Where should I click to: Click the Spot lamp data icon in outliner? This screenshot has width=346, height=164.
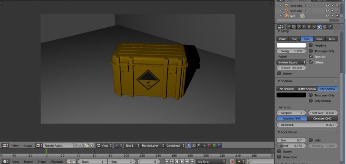point(302,16)
